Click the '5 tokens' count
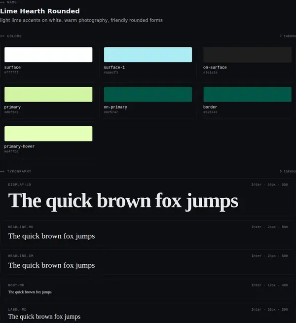The height and width of the screenshot is (323, 296). tap(288, 172)
